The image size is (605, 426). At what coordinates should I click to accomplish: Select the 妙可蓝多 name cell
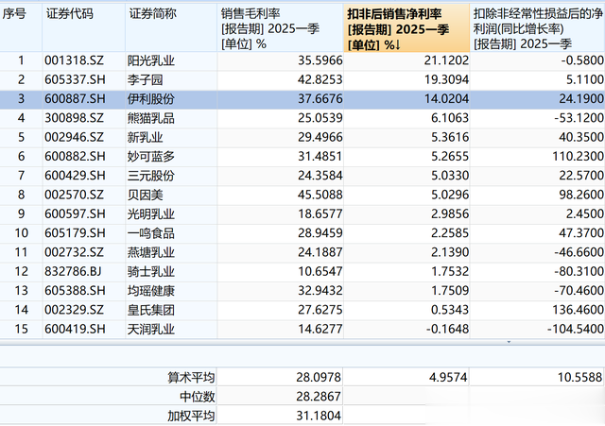(151, 157)
